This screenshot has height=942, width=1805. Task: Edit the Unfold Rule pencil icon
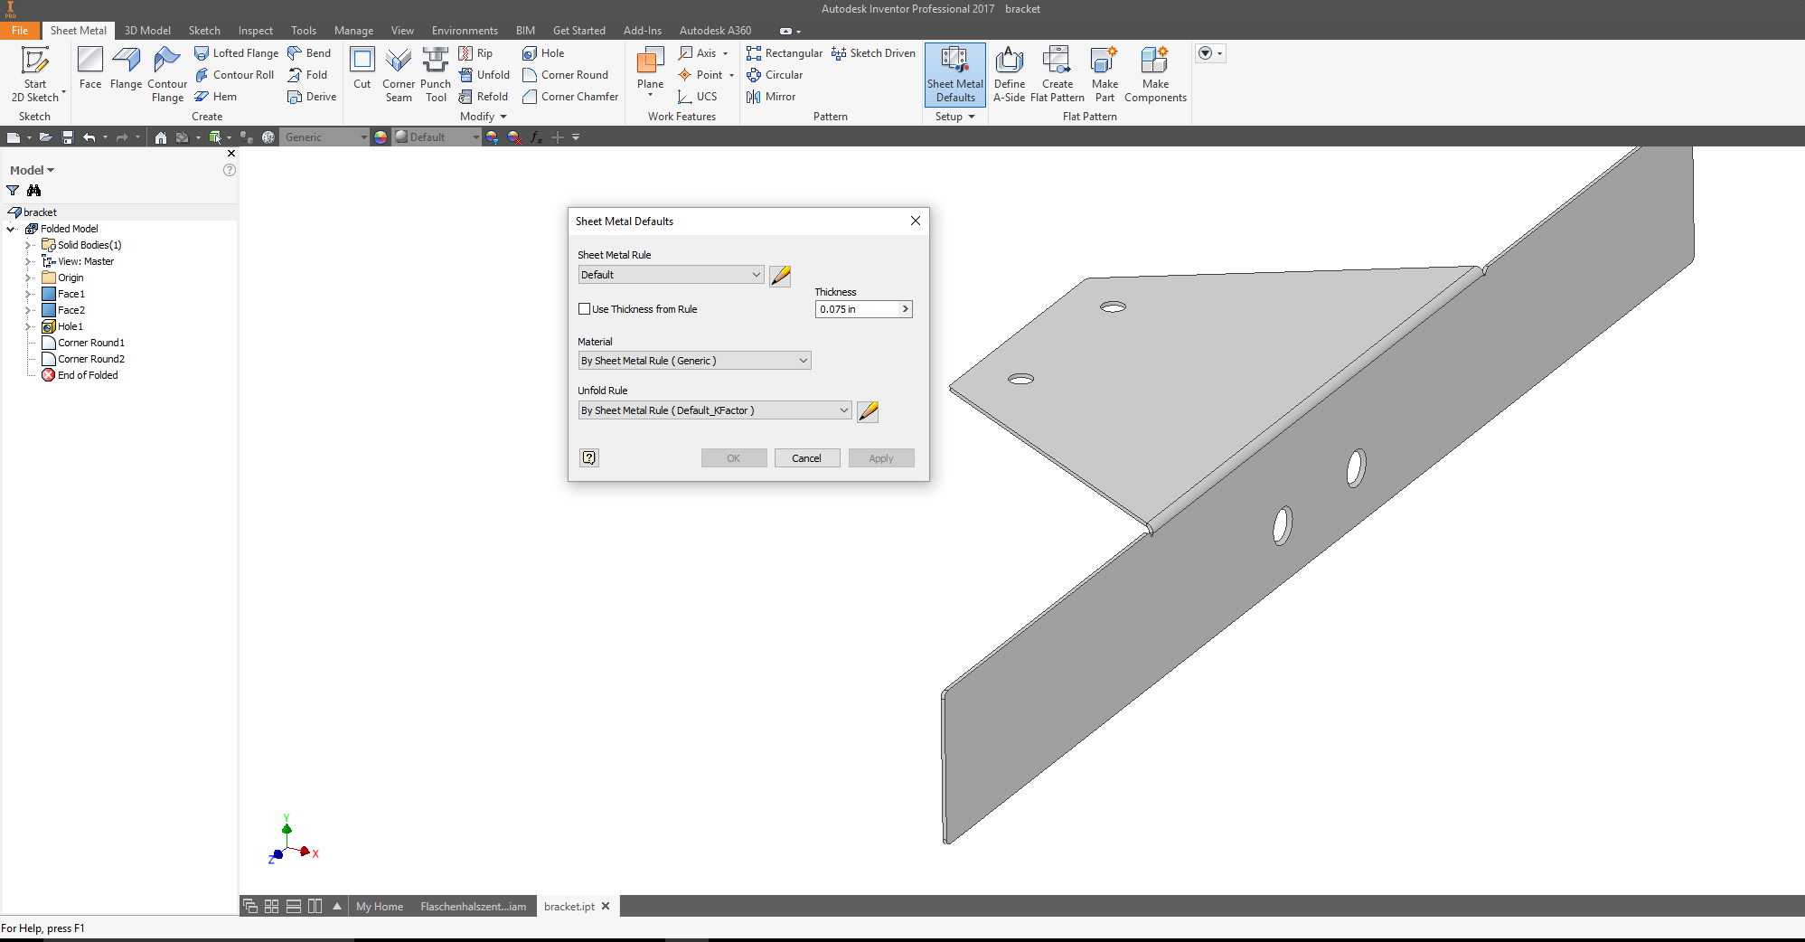click(x=868, y=411)
